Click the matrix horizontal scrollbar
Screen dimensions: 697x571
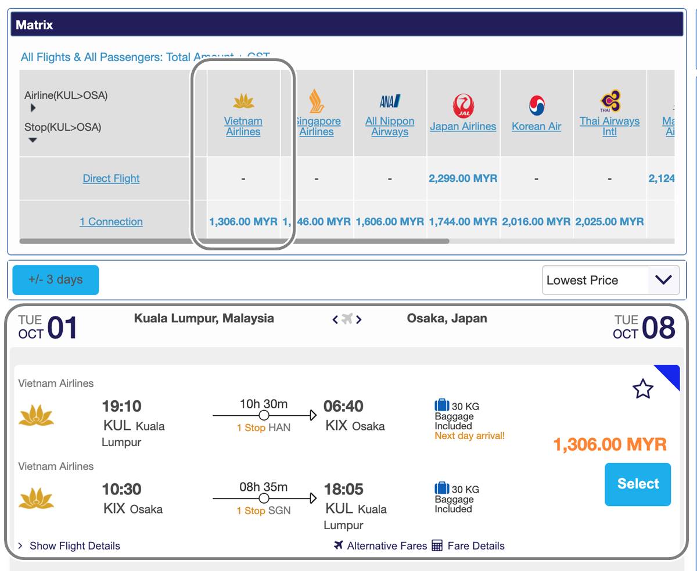coord(234,240)
